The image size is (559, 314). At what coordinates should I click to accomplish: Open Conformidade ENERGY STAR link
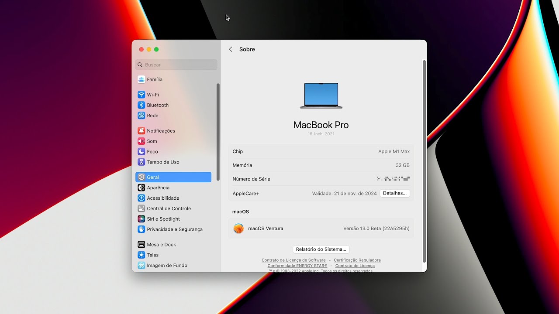tap(297, 266)
